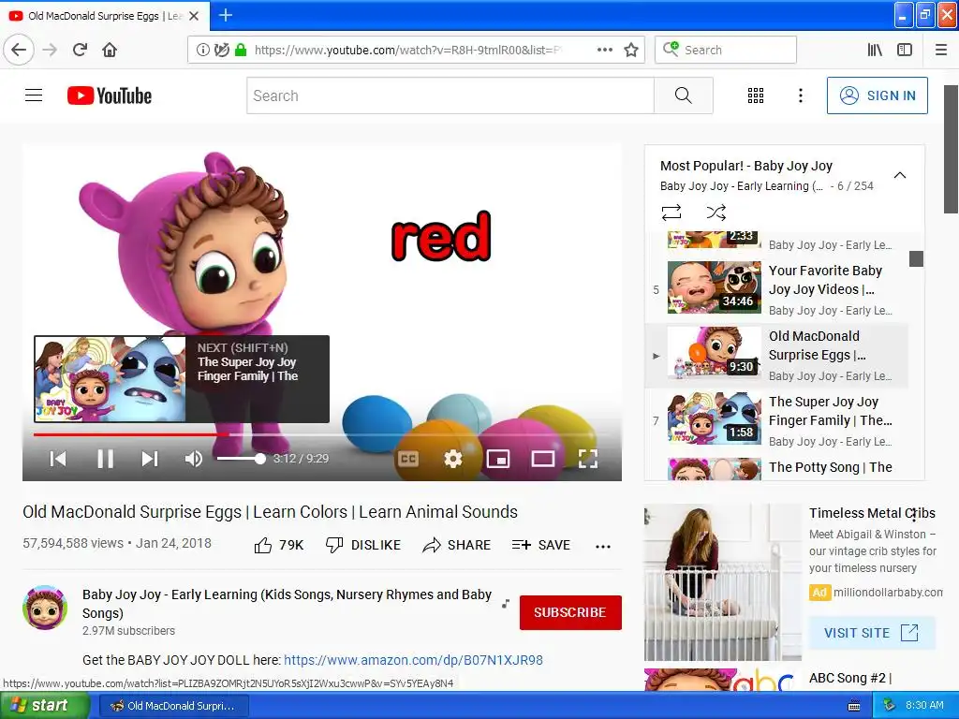Screen dimensions: 959x719
Task: Mute the video volume
Action: pos(193,459)
